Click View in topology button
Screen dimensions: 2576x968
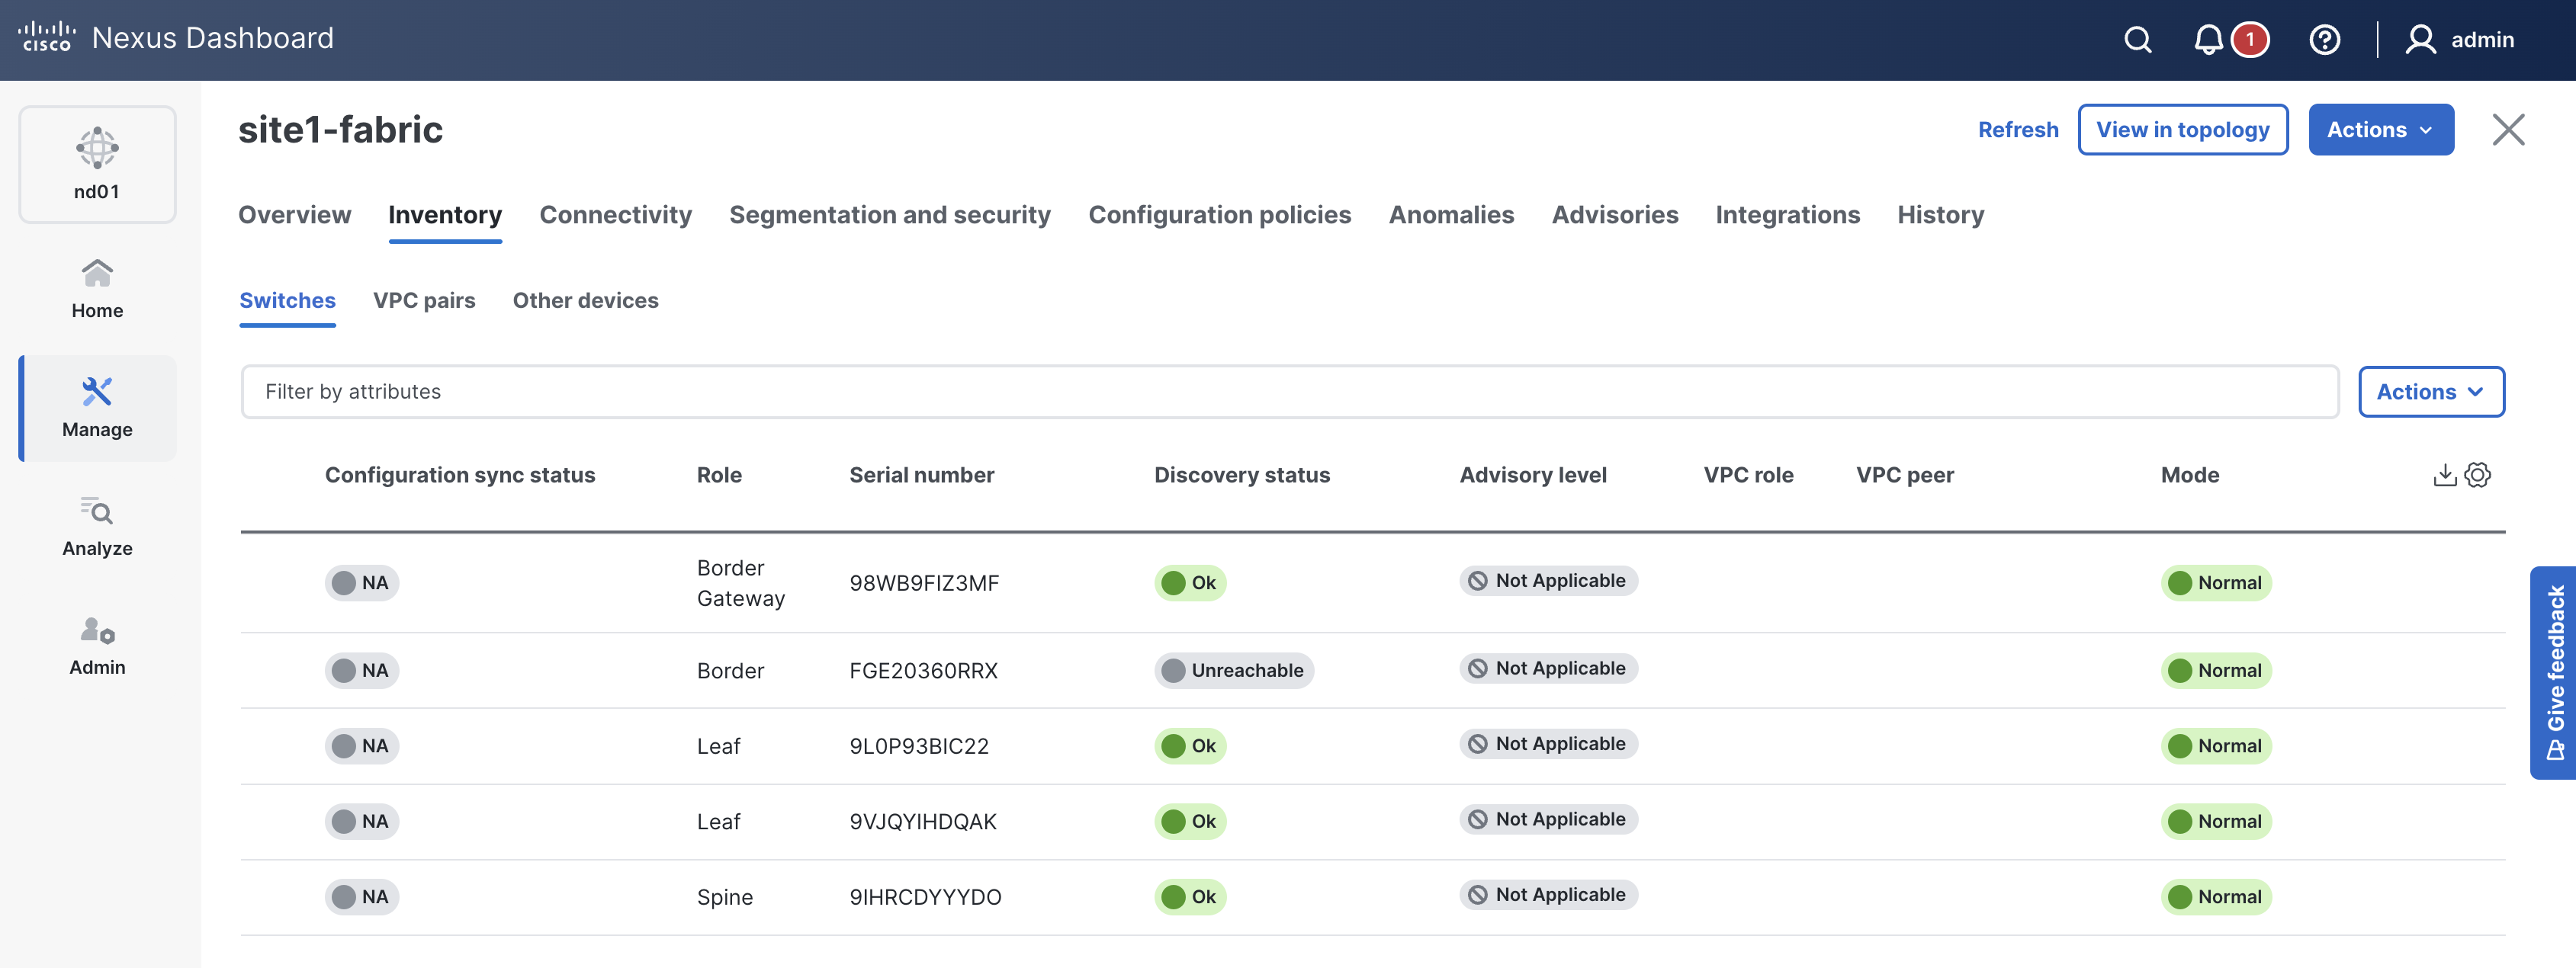point(2182,130)
